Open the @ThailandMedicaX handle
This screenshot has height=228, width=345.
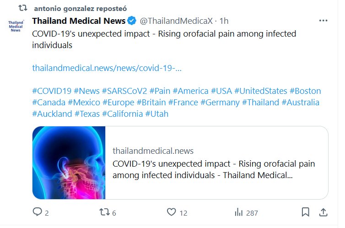177,21
